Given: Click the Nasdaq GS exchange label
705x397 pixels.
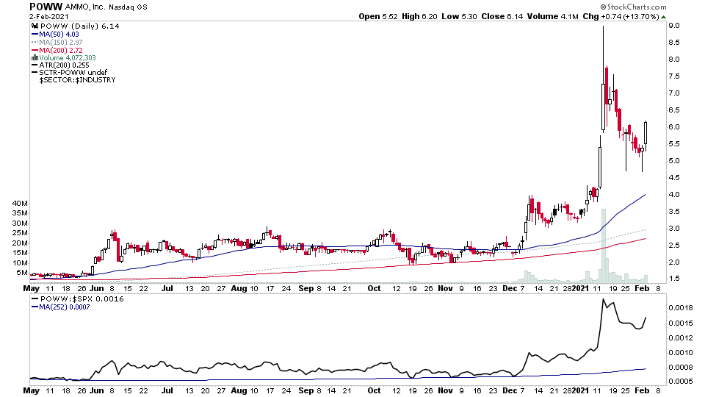Looking at the screenshot, I should (128, 7).
